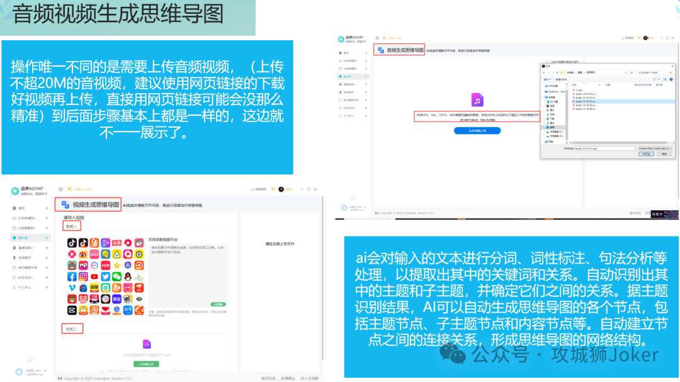The width and height of the screenshot is (680, 382).
Task: Click the navigation tree scrollbar in file dialog
Action: coord(567,114)
